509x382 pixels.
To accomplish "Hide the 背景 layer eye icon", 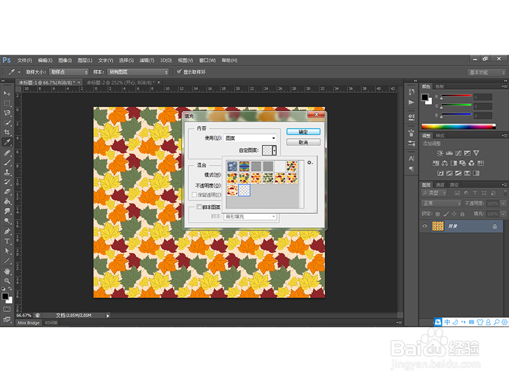I will [424, 226].
